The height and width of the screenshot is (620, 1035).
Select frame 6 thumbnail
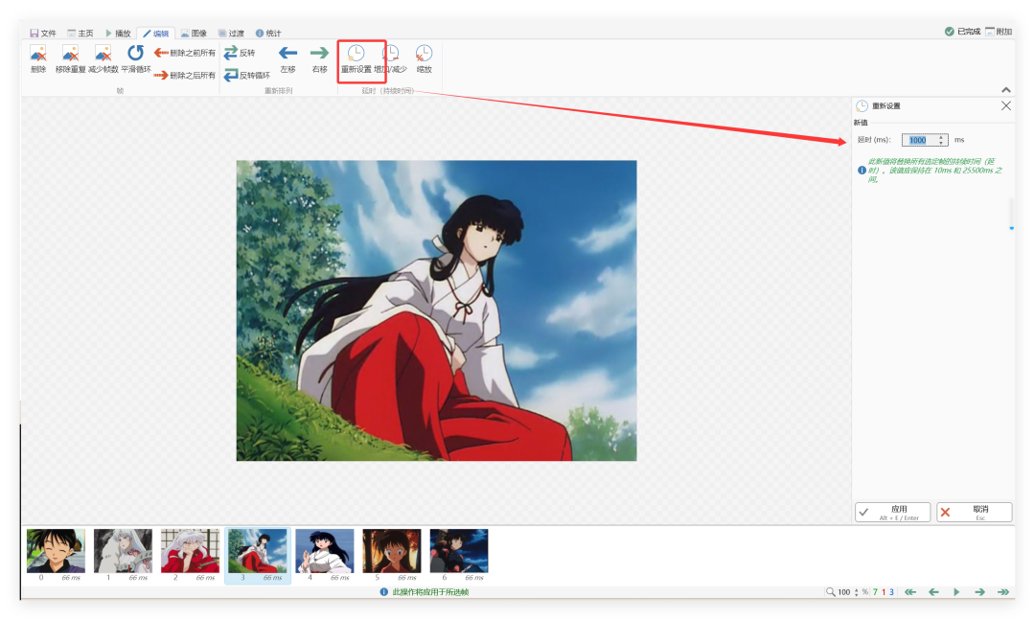click(459, 551)
